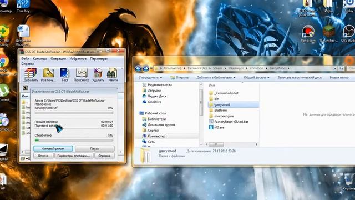Screen dimensions: 355x200
Task: Select the garrysmod folder in Explorer
Action: pos(233,104)
